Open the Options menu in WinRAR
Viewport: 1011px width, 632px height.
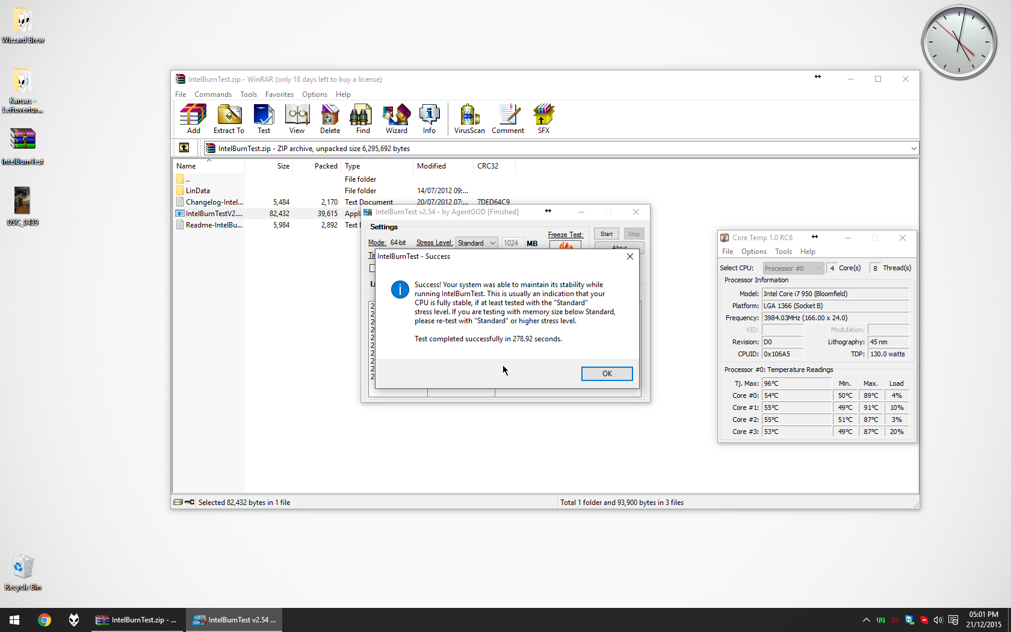pyautogui.click(x=315, y=94)
